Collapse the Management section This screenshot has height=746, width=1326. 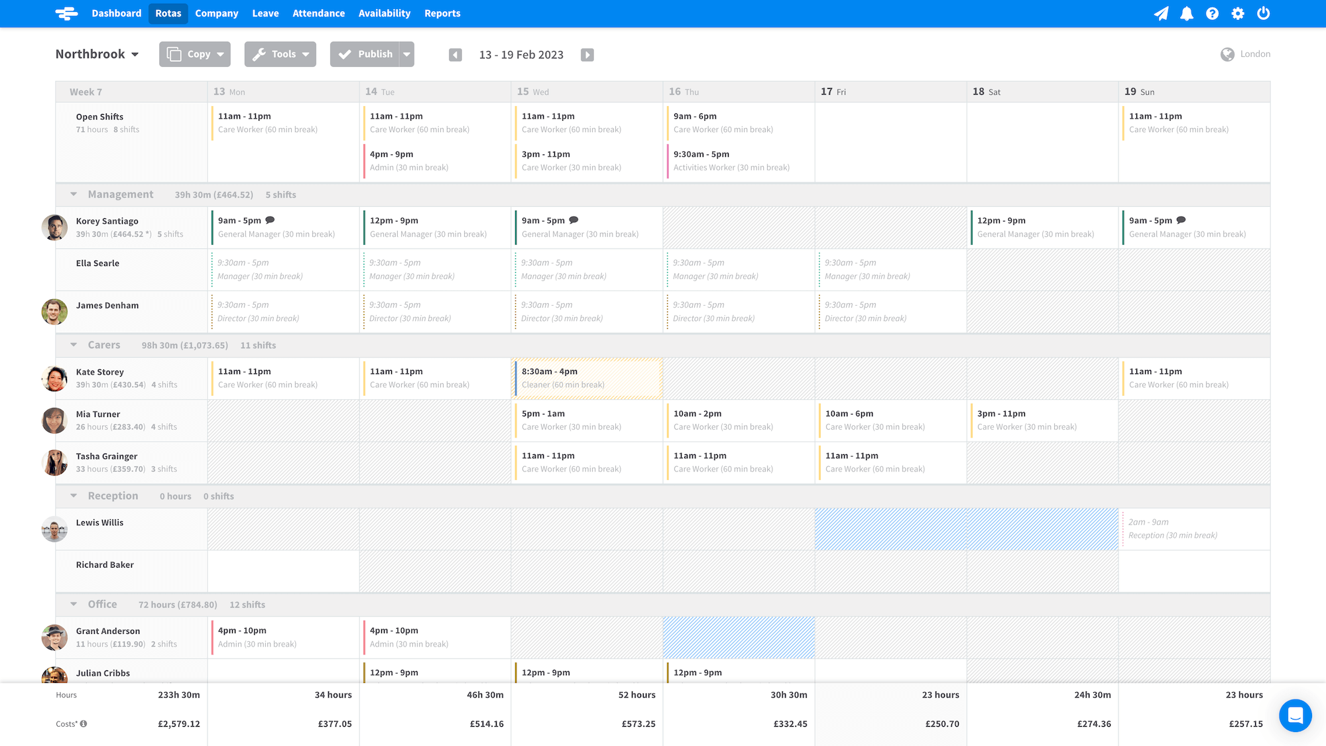74,194
